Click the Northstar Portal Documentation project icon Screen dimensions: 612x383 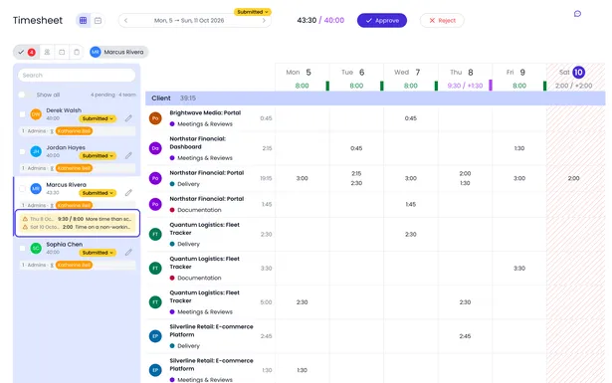[x=155, y=204]
